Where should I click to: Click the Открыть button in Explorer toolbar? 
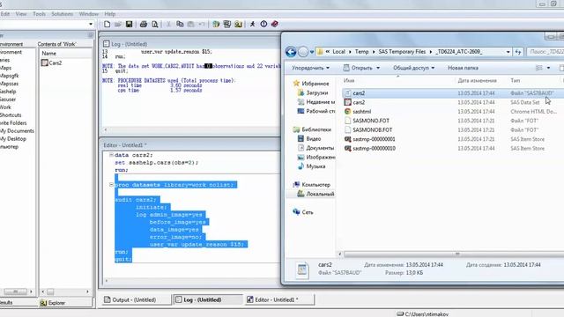tap(361, 68)
